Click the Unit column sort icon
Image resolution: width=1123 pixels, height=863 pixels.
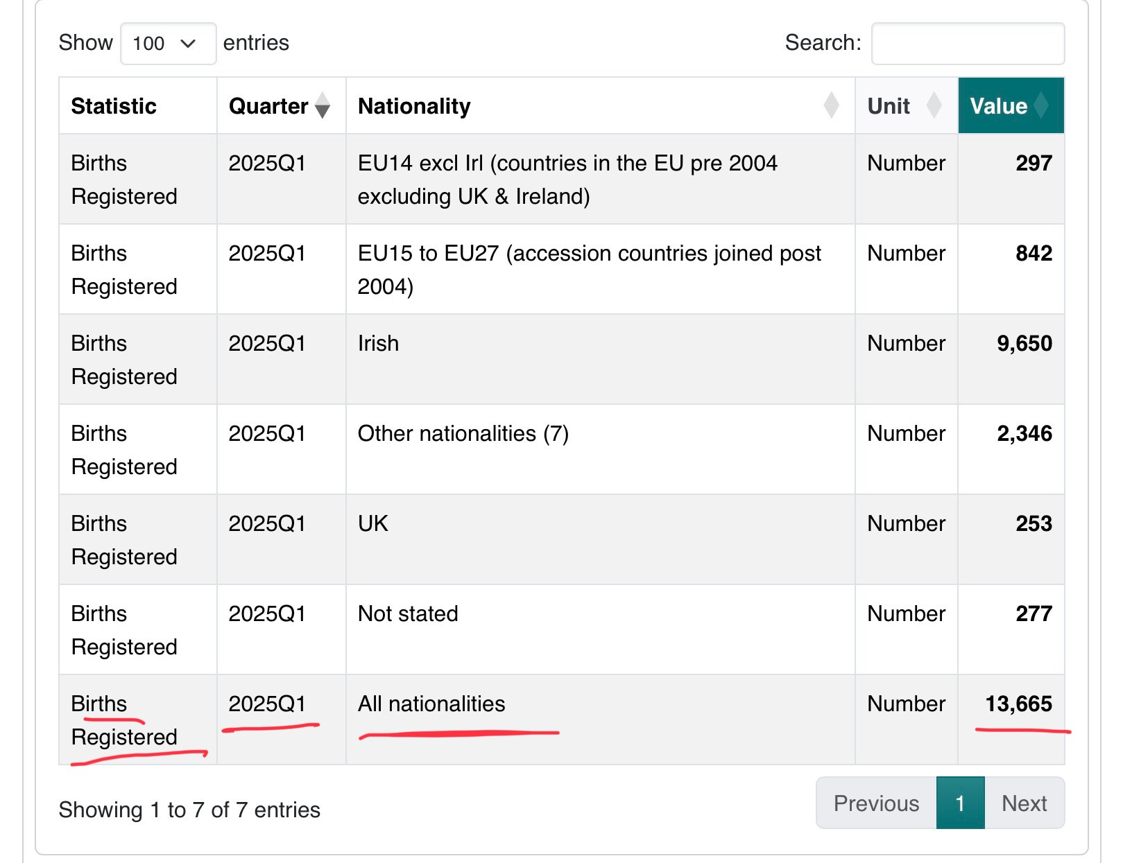(x=934, y=106)
